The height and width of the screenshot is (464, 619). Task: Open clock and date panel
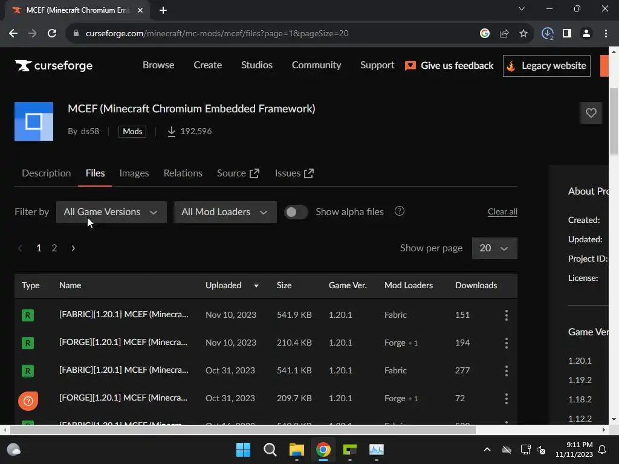tap(574, 449)
